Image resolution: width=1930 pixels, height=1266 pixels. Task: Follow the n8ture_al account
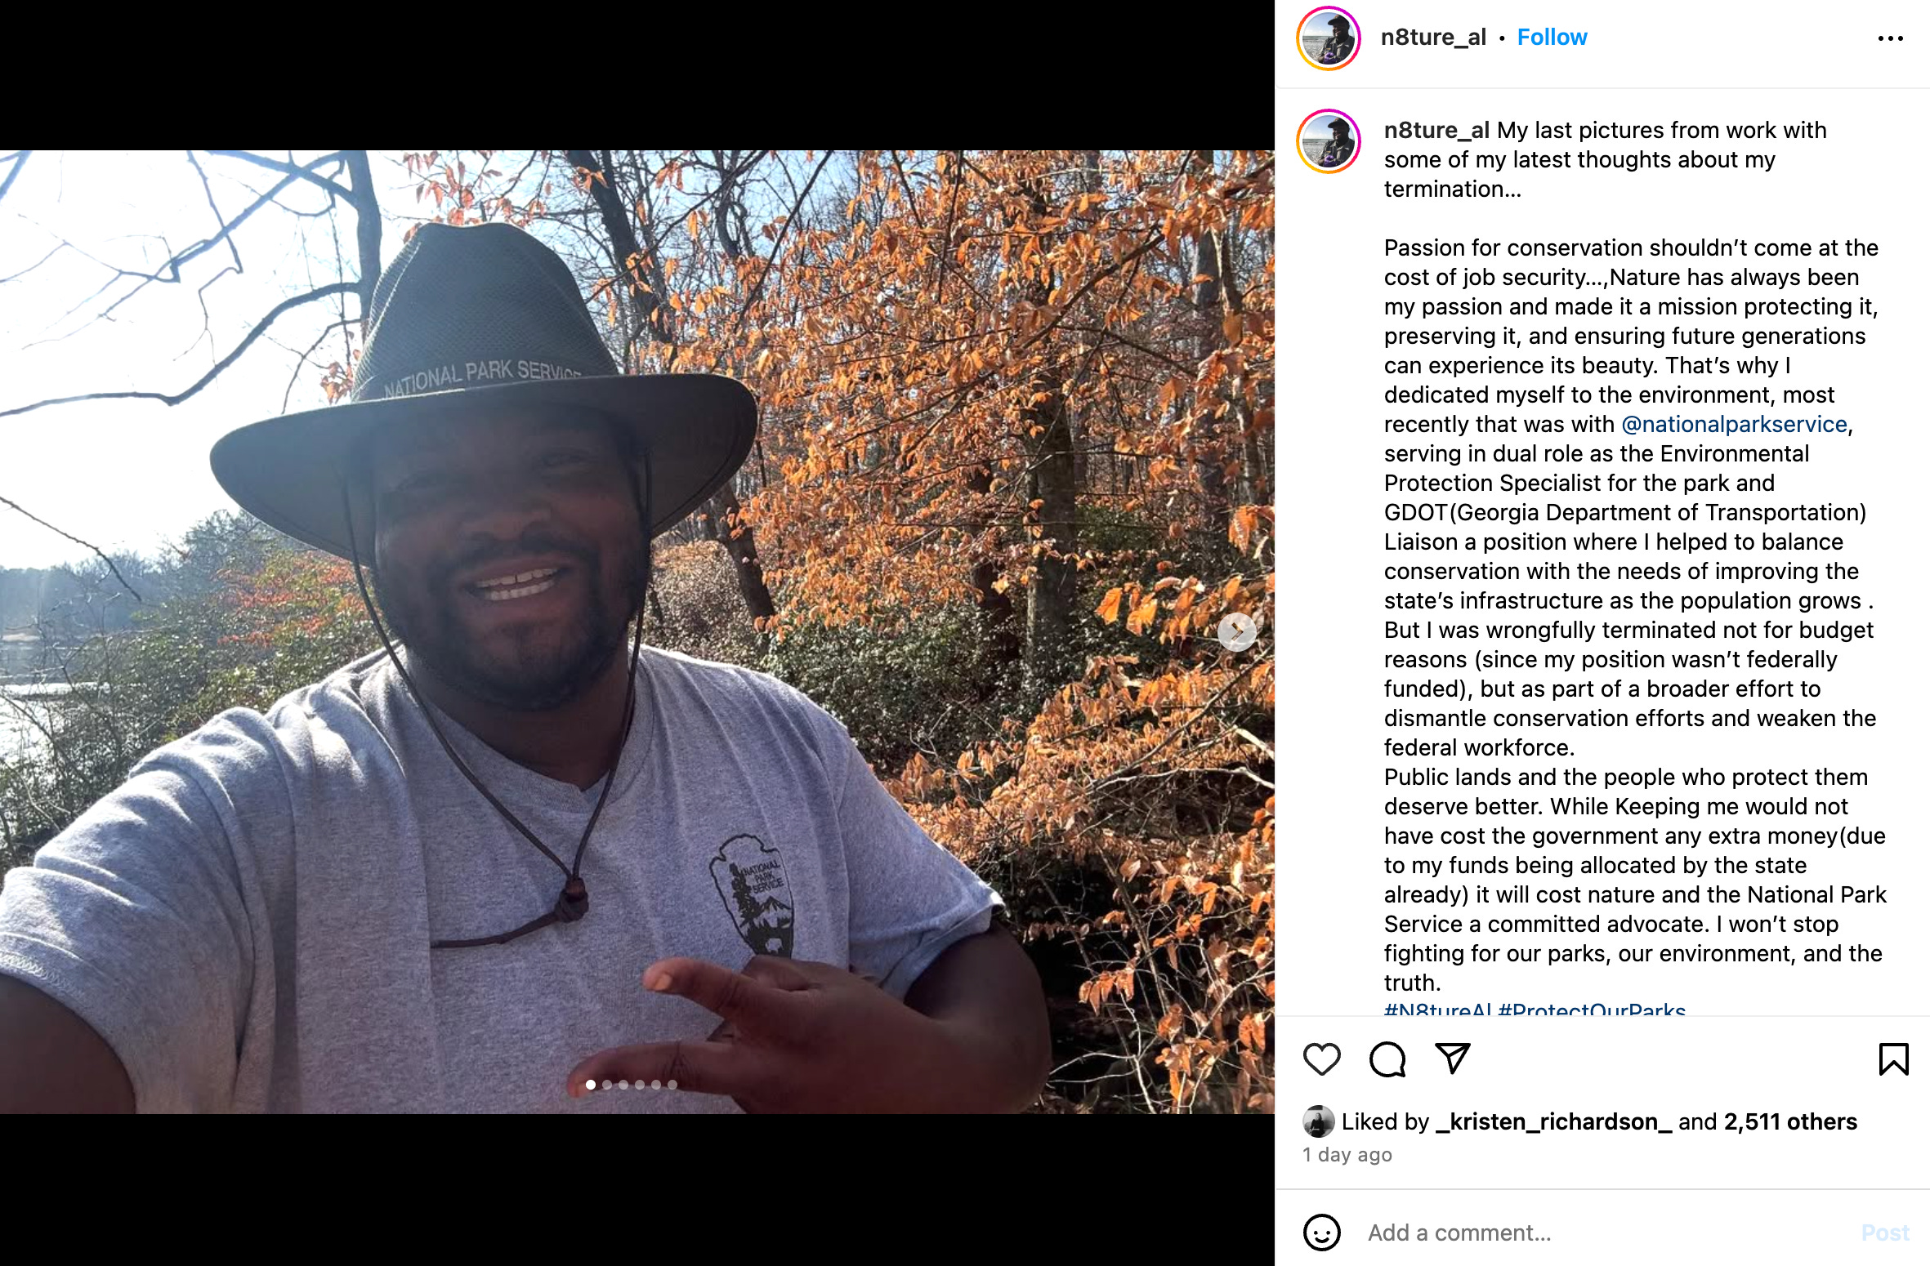1552,38
